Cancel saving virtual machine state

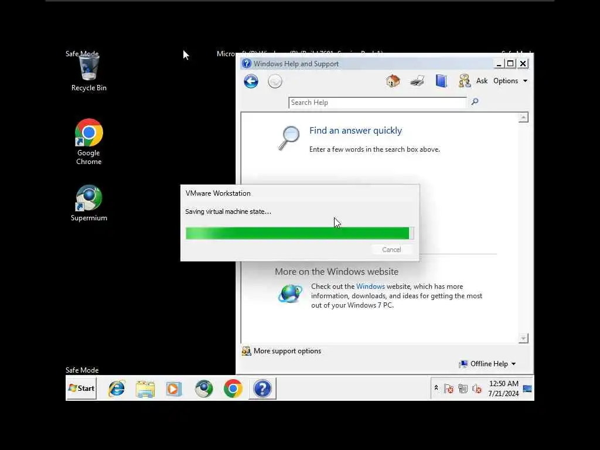point(391,250)
